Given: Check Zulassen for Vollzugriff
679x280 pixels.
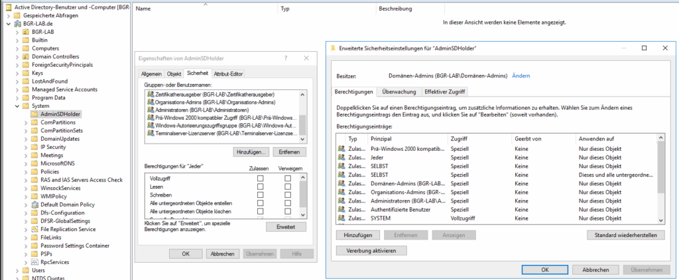Looking at the screenshot, I should coord(260,178).
